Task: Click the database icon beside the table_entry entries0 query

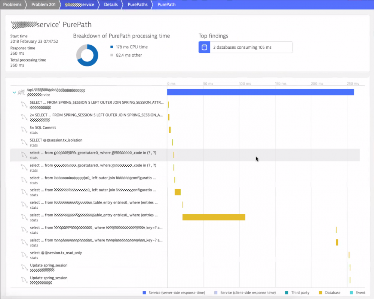Action: [23, 205]
